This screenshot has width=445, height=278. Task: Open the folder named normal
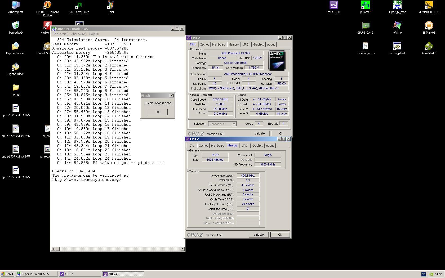pos(16,90)
